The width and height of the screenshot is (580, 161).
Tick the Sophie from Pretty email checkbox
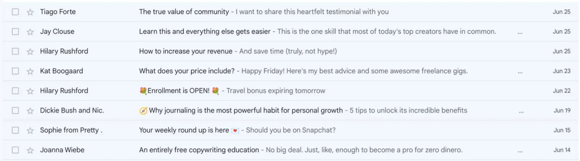click(x=15, y=131)
